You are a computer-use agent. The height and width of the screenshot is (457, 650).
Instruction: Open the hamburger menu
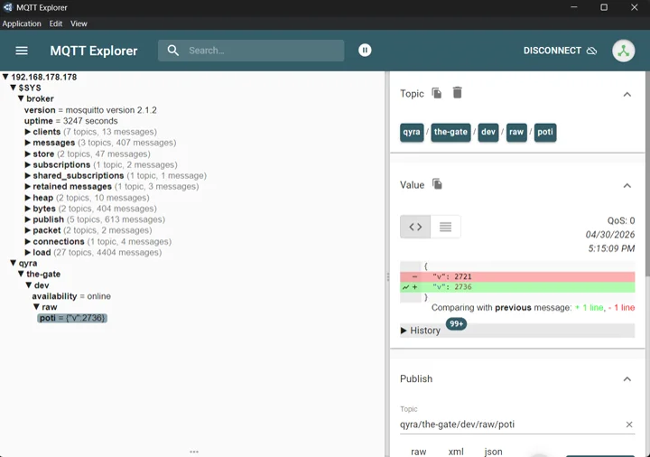tap(22, 51)
